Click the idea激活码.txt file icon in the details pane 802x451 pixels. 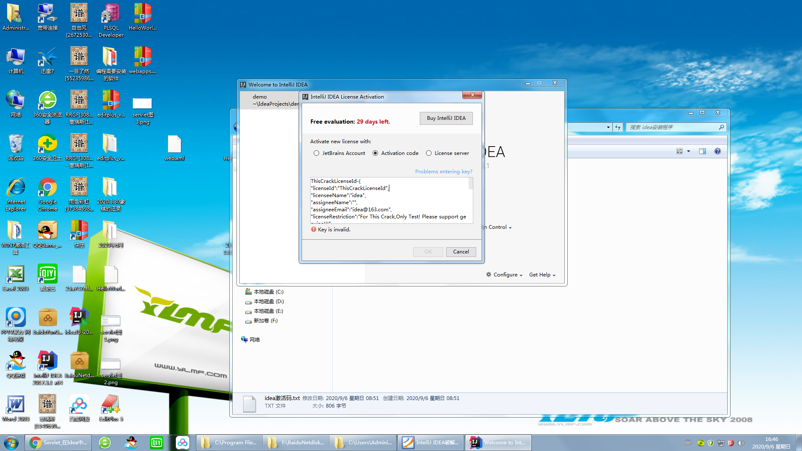(x=249, y=403)
